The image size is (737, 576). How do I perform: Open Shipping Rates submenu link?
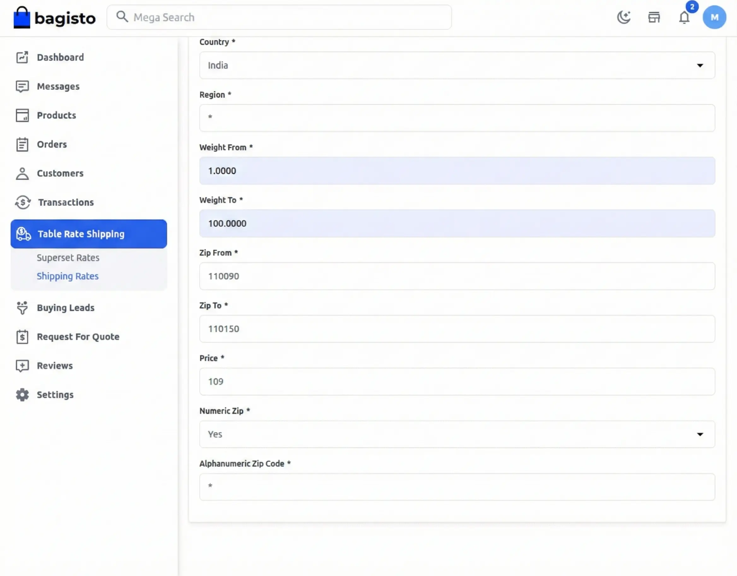(x=68, y=276)
